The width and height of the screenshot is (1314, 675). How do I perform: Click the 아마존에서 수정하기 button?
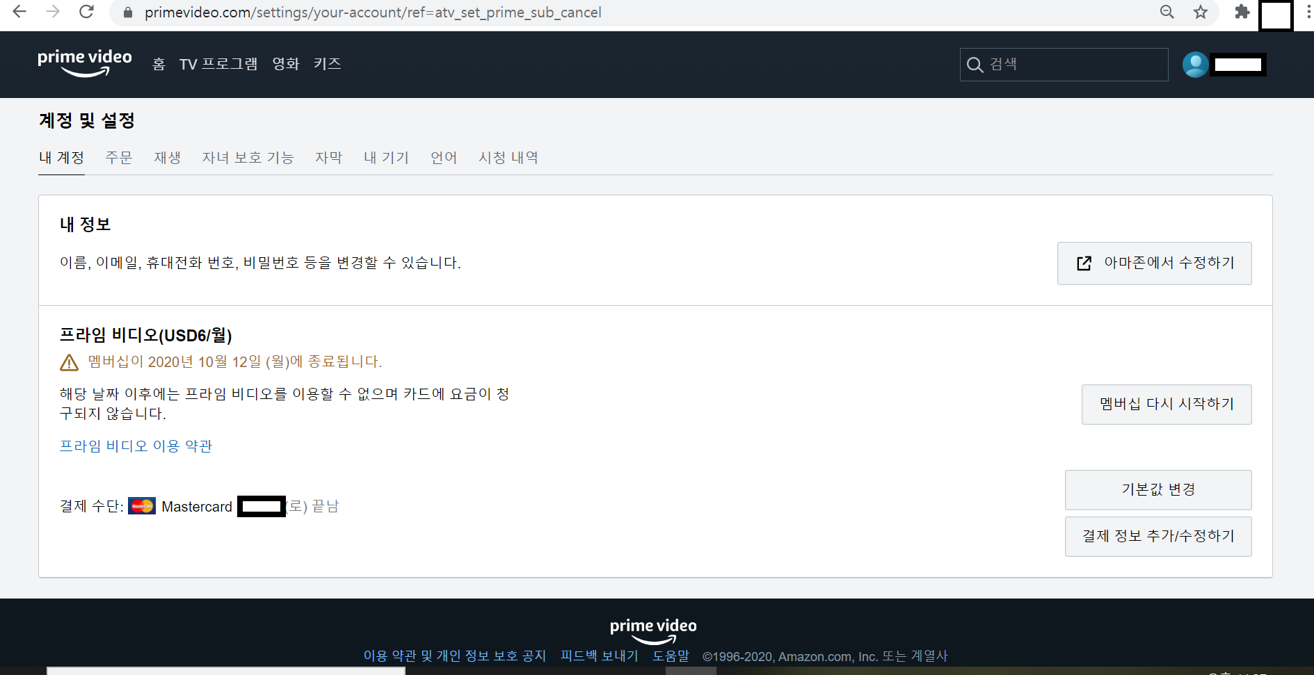1154,263
